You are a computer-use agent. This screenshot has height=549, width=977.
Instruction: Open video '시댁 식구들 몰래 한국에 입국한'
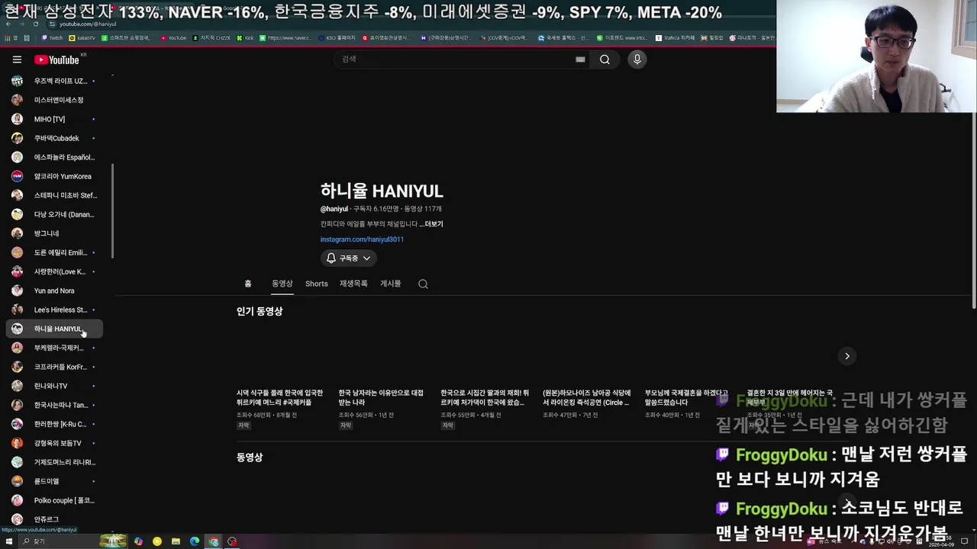click(279, 397)
